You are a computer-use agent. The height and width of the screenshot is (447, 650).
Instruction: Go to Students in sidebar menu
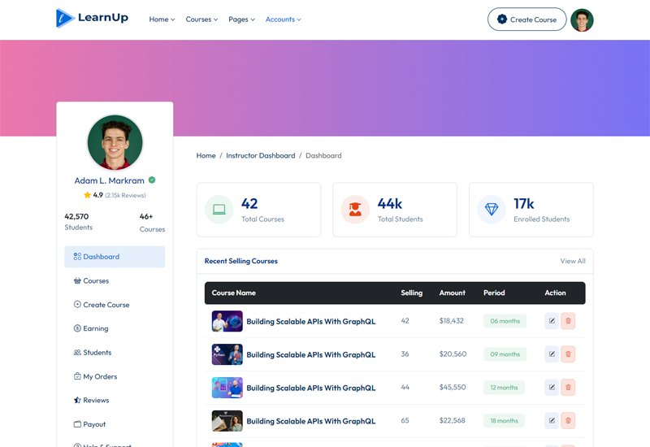[97, 353]
